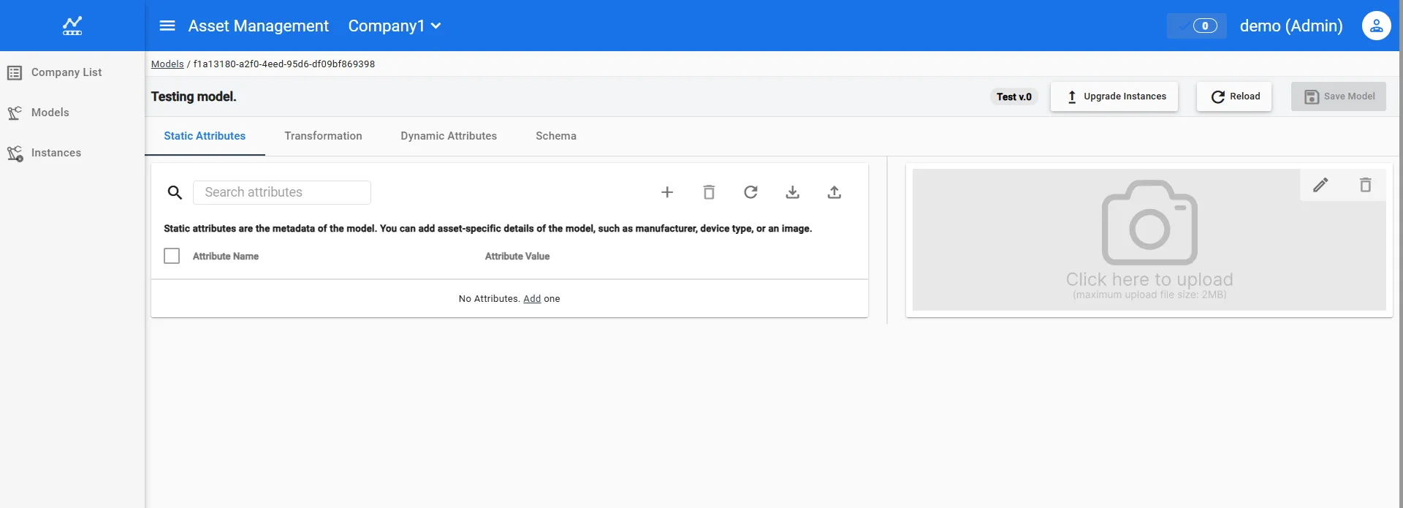The image size is (1403, 508).
Task: Click the demo (Admin) user label
Action: (1291, 26)
